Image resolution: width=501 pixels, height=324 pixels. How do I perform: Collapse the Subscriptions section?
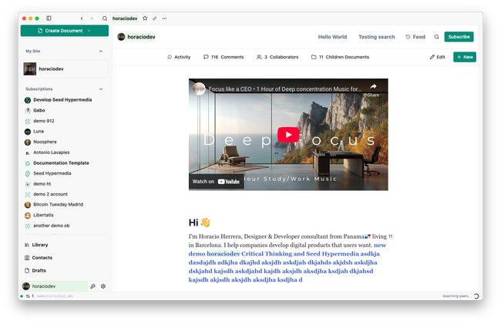coord(101,89)
